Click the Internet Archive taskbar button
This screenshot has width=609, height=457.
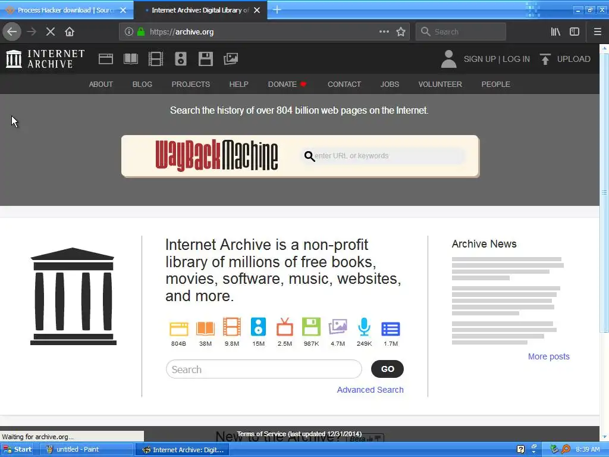click(x=183, y=450)
